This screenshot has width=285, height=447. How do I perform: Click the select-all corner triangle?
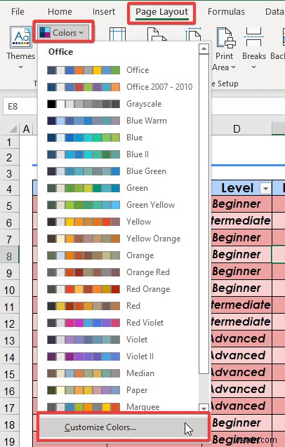tap(13, 129)
